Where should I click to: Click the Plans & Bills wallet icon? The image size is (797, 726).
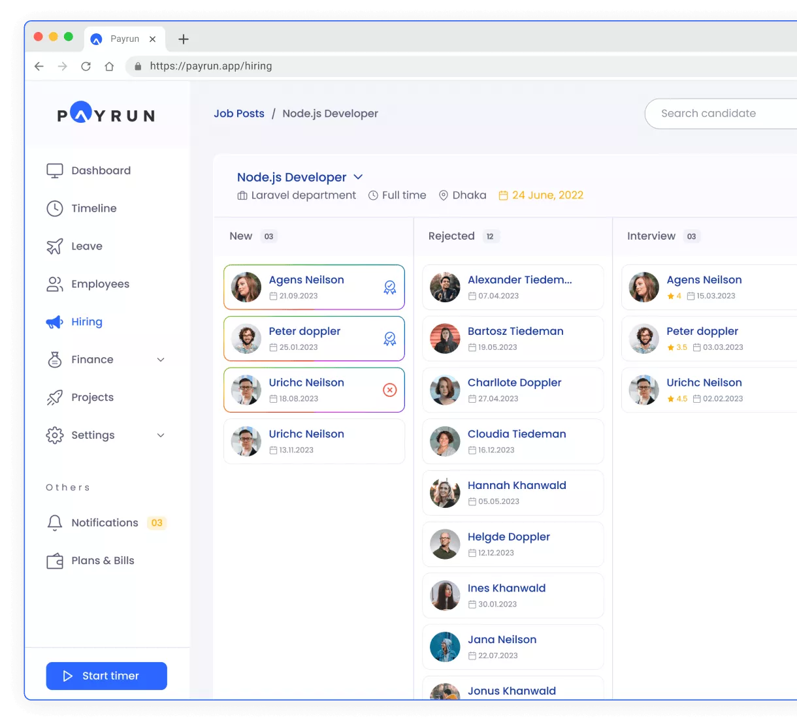55,560
